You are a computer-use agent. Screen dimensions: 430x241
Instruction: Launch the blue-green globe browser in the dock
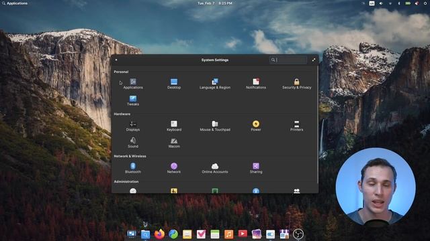(173, 234)
